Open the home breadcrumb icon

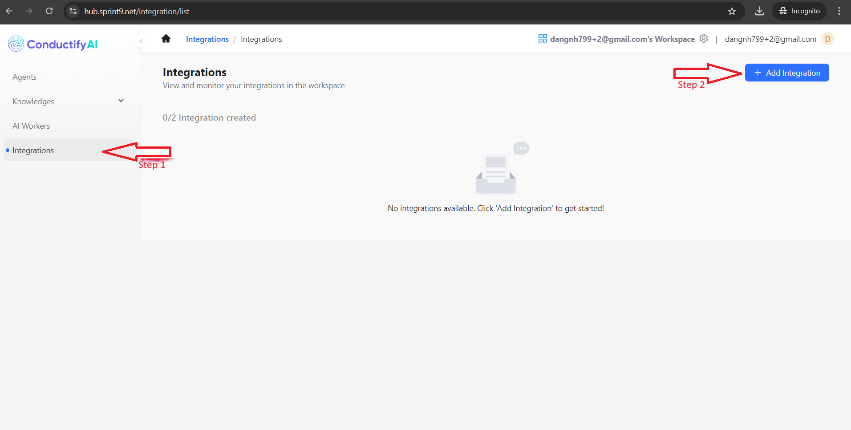(166, 39)
